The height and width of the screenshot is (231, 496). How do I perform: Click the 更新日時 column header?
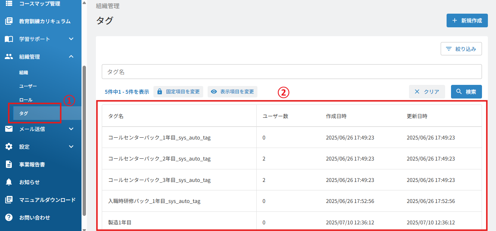pos(417,116)
